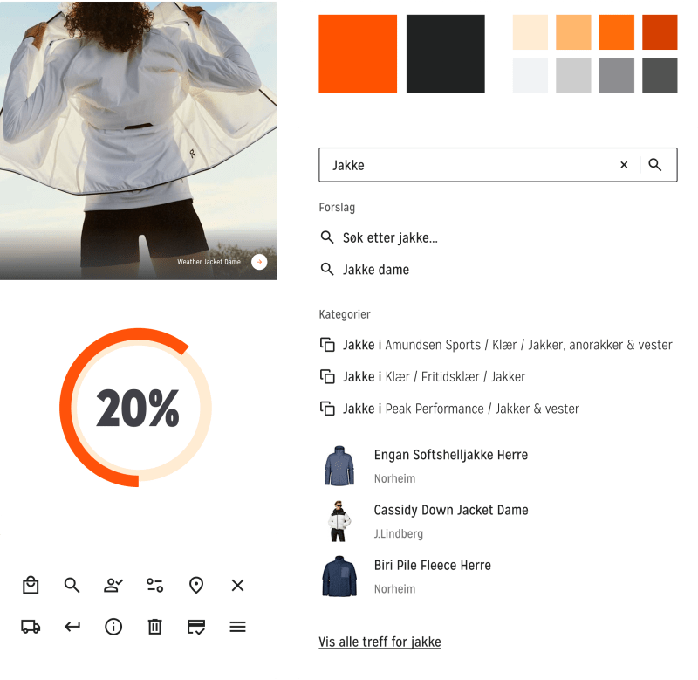Click the J.Lindberg brand label
The width and height of the screenshot is (698, 680).
[399, 534]
